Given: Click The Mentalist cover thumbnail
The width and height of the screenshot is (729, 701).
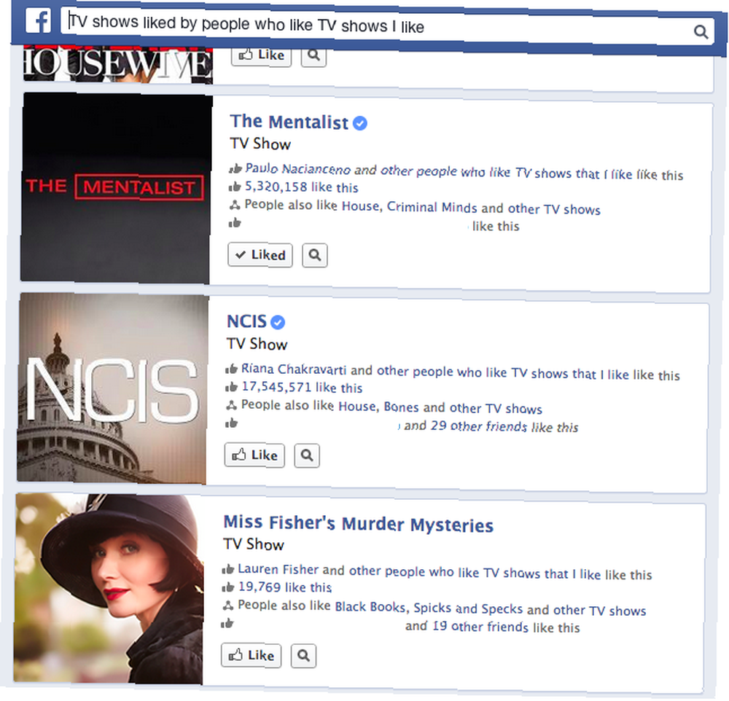Looking at the screenshot, I should [116, 187].
